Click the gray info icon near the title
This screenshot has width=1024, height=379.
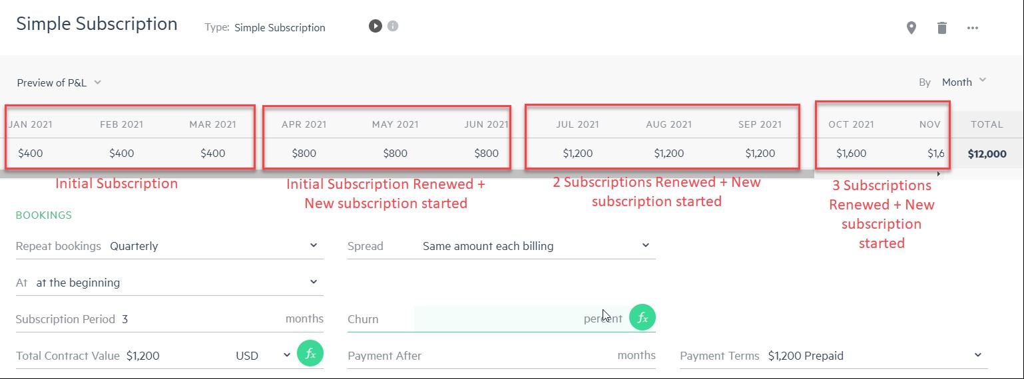(x=393, y=27)
